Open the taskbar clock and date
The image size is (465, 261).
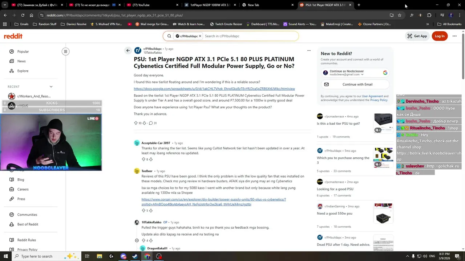pyautogui.click(x=444, y=256)
